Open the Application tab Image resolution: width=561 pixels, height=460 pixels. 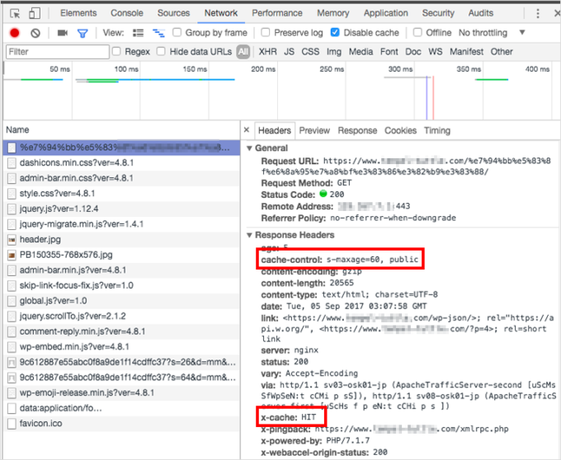click(x=386, y=13)
